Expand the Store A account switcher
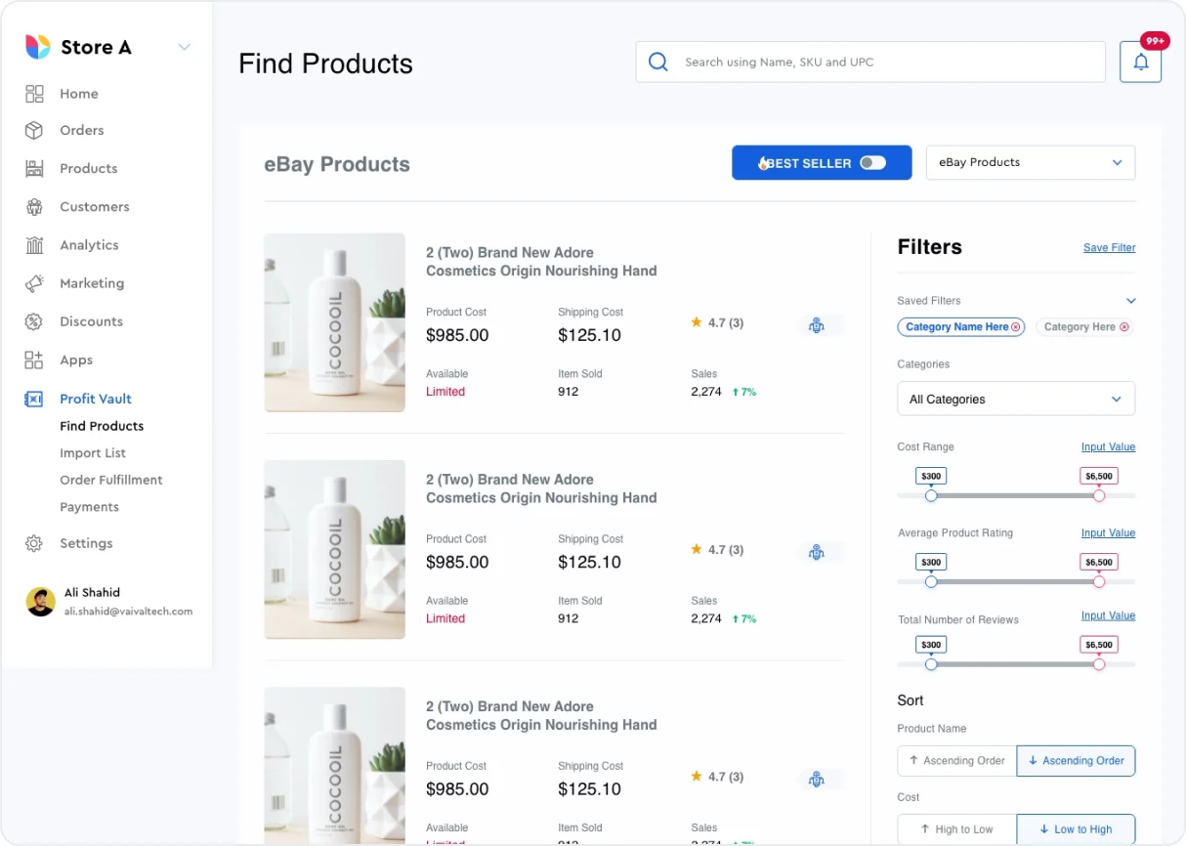1186x846 pixels. click(184, 46)
